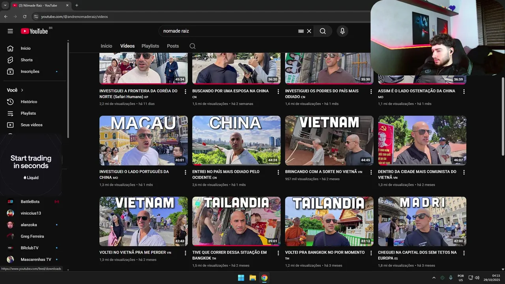
Task: Open options for INVESTIGUEI A FRONTEIRA DA CORÉIA video
Action: [x=185, y=92]
